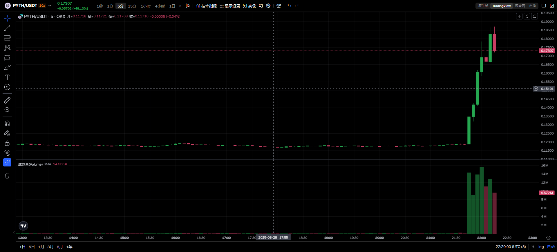Toggle magnet mode in left toolbar
Screen dimensions: 557x252
tap(7, 123)
